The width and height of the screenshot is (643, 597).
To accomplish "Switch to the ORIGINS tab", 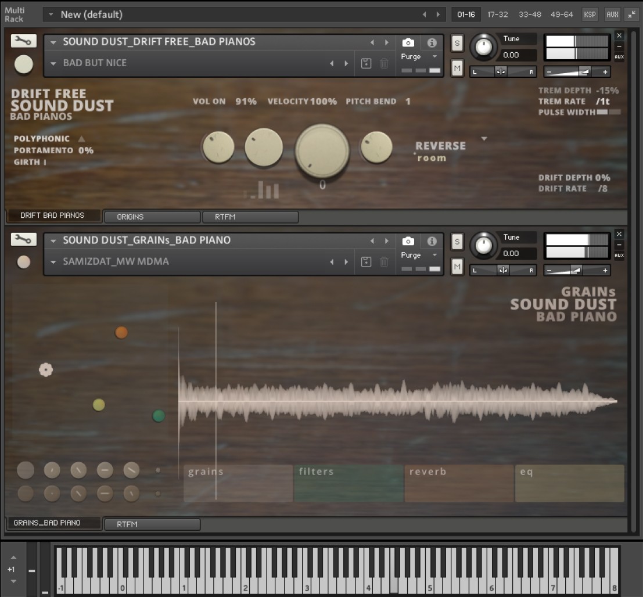I will pos(152,217).
